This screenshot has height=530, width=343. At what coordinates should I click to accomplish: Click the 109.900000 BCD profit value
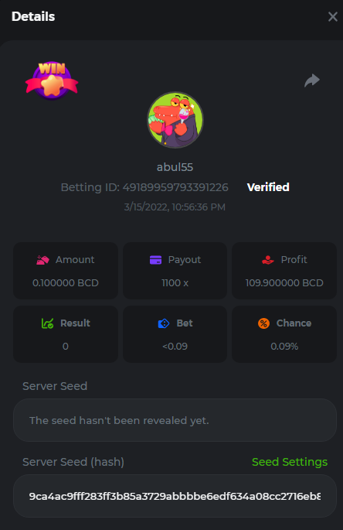(x=284, y=282)
